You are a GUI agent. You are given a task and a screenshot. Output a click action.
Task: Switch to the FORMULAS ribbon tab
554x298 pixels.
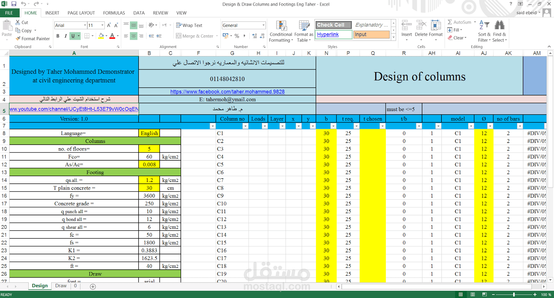click(114, 13)
